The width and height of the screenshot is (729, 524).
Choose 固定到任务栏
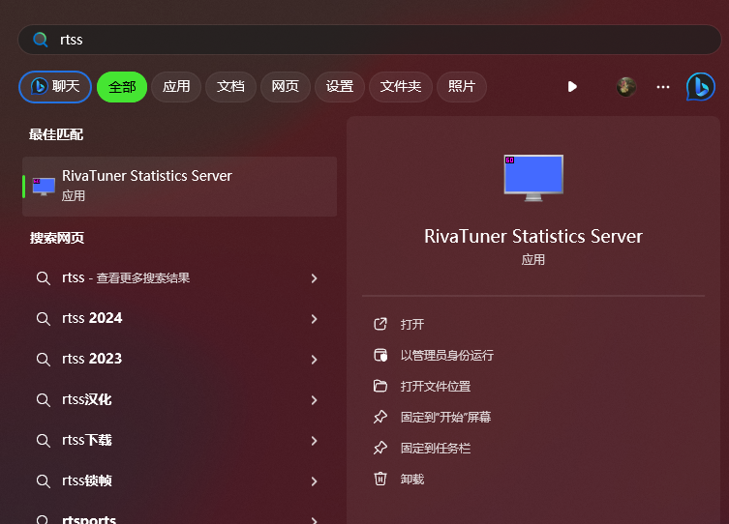pyautogui.click(x=435, y=449)
